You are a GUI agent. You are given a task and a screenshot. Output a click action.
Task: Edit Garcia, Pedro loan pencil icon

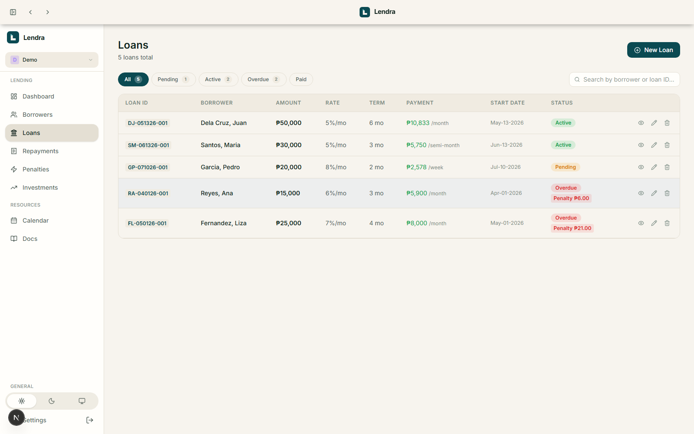click(x=654, y=167)
